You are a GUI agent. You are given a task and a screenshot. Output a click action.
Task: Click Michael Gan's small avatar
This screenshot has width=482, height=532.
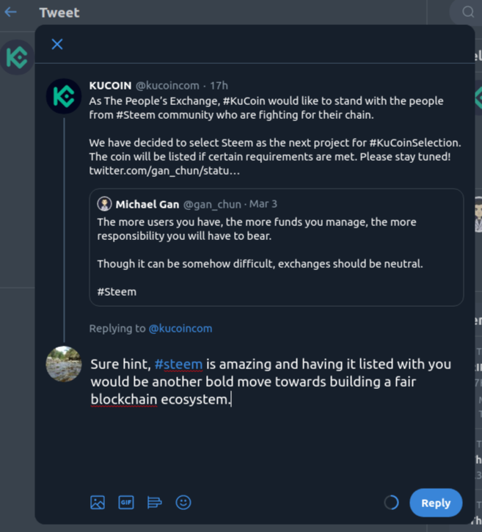pyautogui.click(x=105, y=204)
